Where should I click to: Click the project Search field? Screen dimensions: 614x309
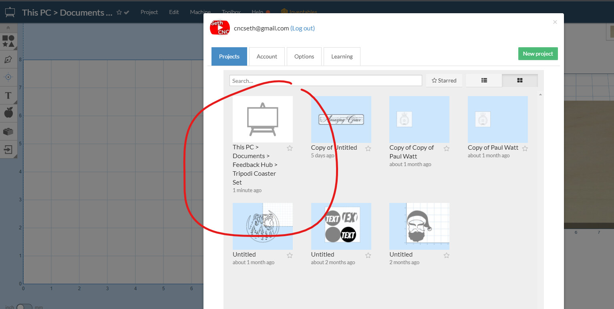tap(325, 80)
